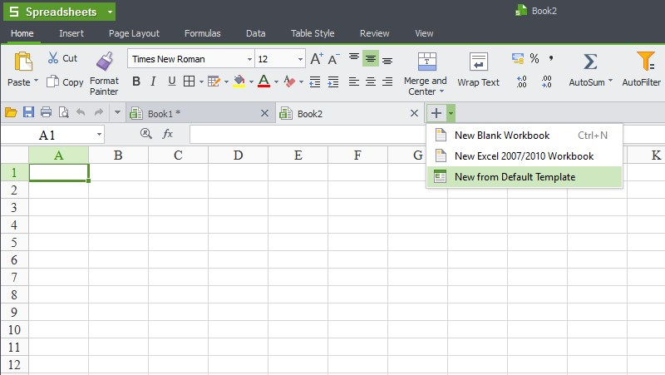665x375 pixels.
Task: Redo action arrow
Action: (98, 112)
